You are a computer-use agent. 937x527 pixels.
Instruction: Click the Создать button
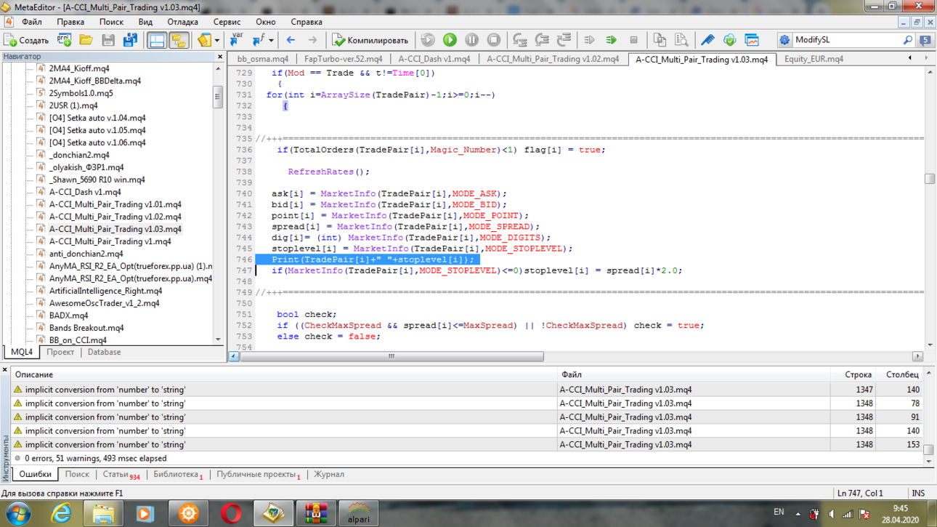click(27, 40)
